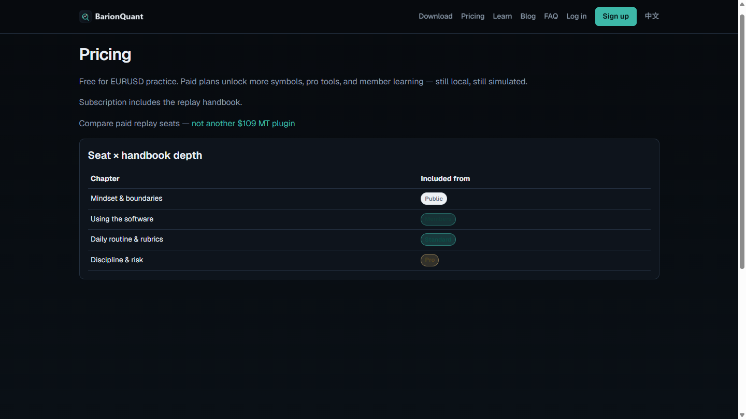Click the 'Mindset & boundaries' chapter text
Image resolution: width=746 pixels, height=419 pixels.
tap(126, 199)
